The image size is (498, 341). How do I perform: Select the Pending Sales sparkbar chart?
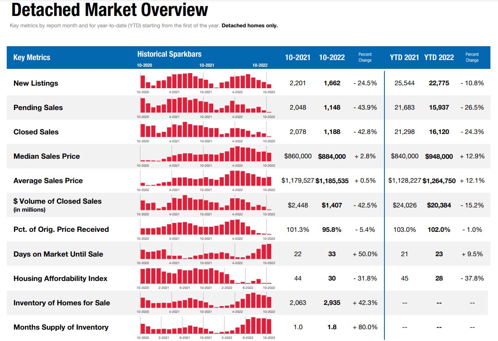pyautogui.click(x=206, y=104)
